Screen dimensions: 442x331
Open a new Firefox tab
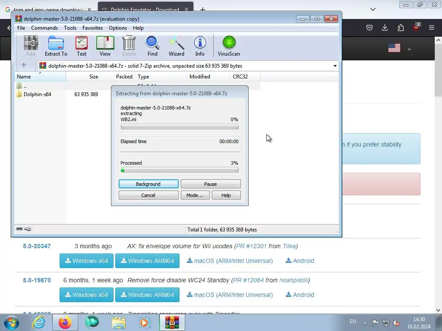pyautogui.click(x=202, y=9)
